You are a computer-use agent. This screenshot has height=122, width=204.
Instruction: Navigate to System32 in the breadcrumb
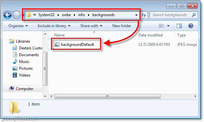click(46, 15)
